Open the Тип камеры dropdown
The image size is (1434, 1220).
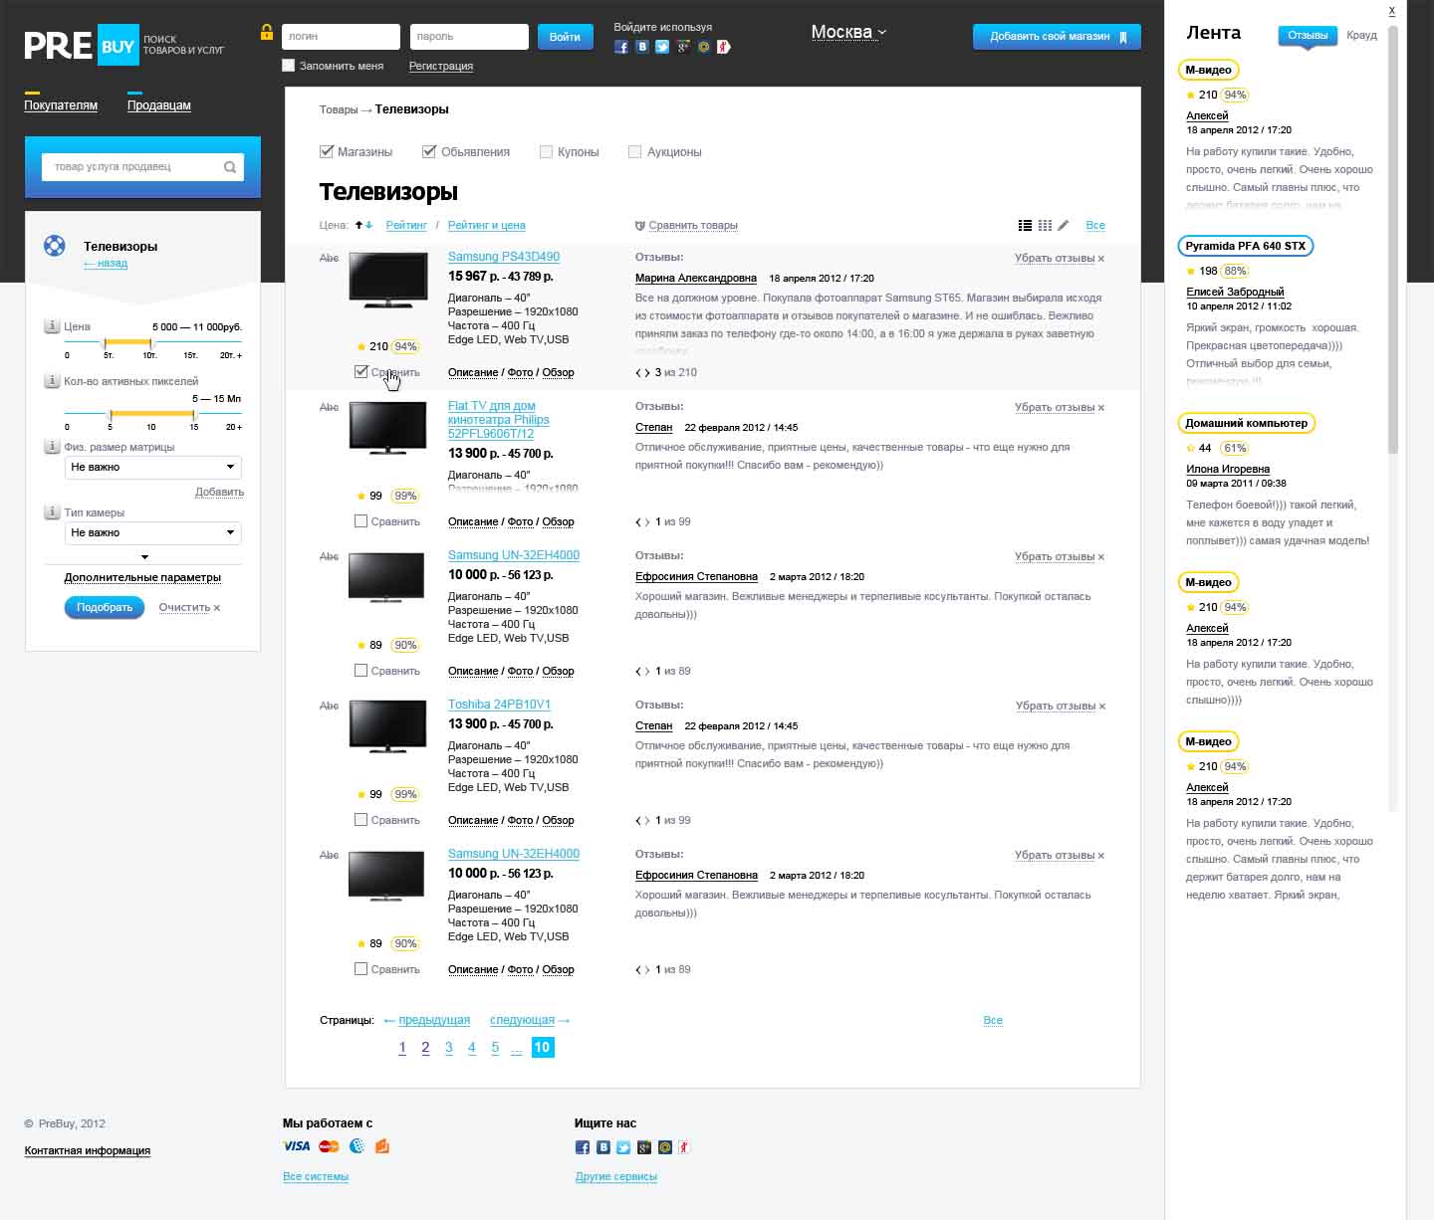click(152, 532)
